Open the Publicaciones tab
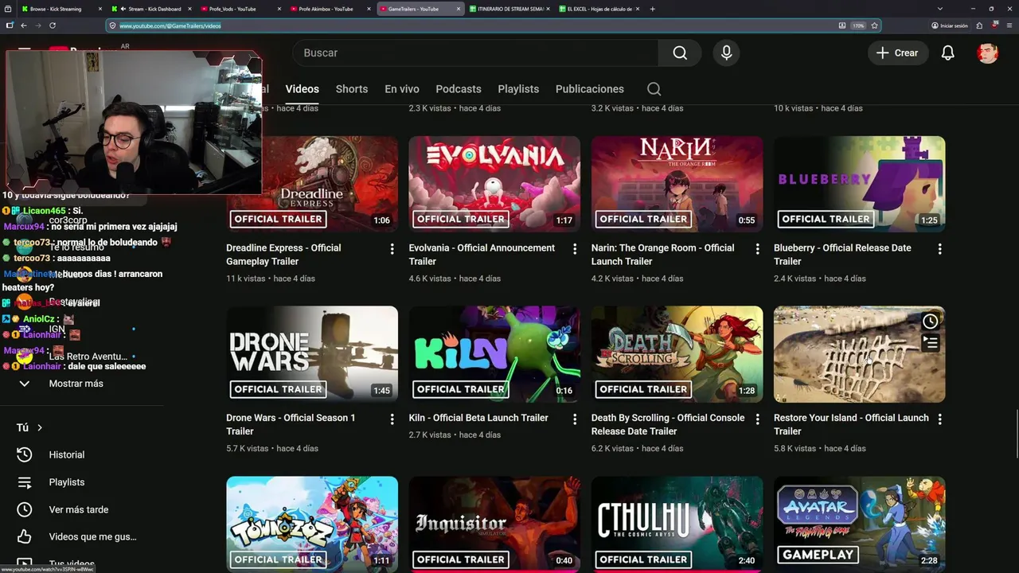 590,89
